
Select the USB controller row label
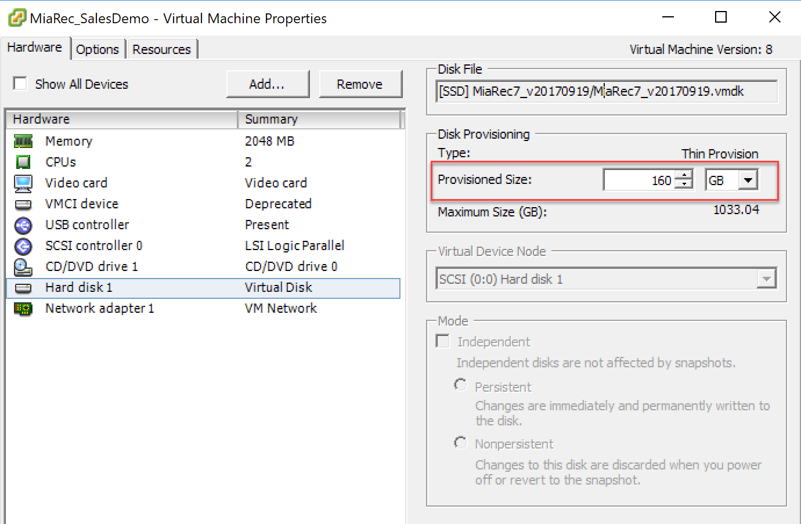87,225
